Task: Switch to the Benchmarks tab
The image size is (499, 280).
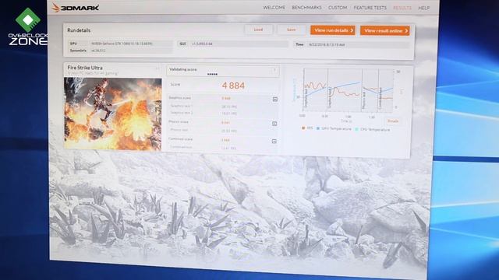Action: pyautogui.click(x=306, y=8)
